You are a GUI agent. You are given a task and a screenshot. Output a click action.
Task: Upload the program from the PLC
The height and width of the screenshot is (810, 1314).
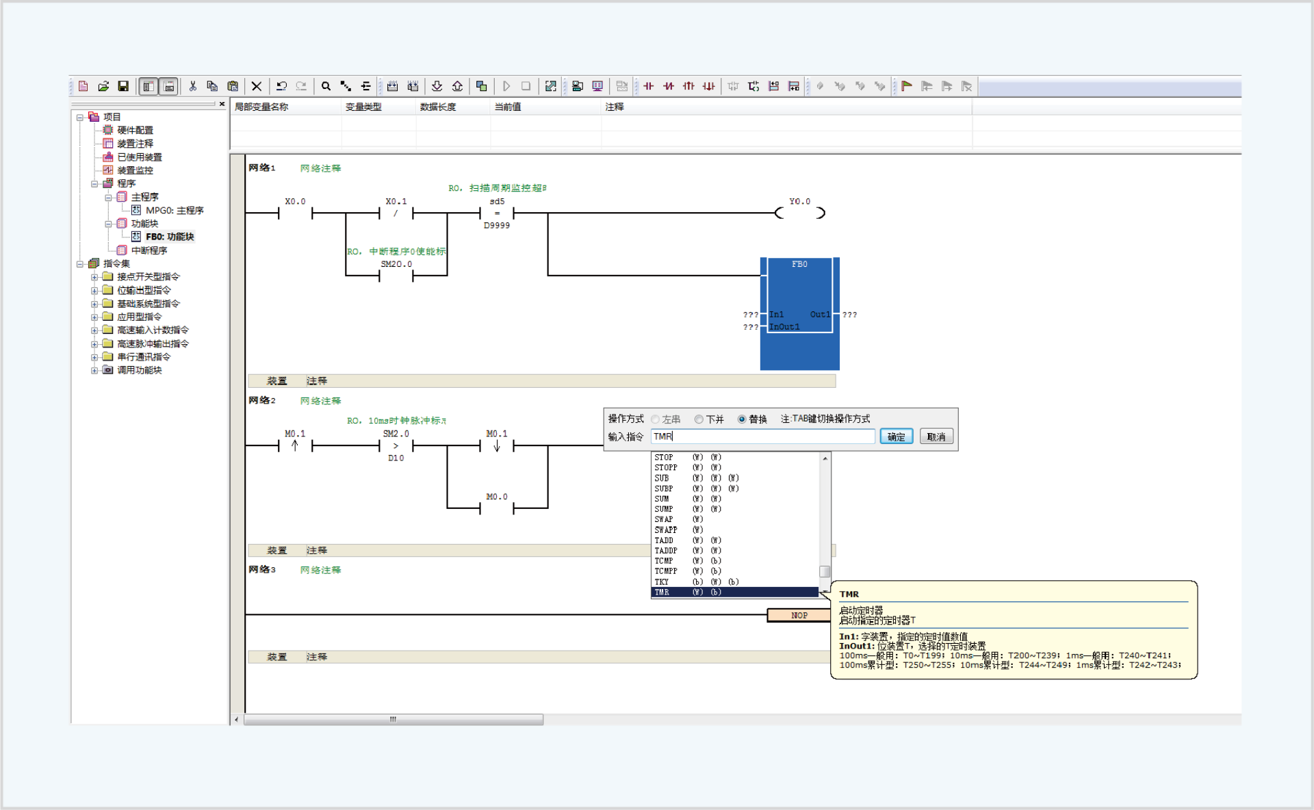pos(457,86)
